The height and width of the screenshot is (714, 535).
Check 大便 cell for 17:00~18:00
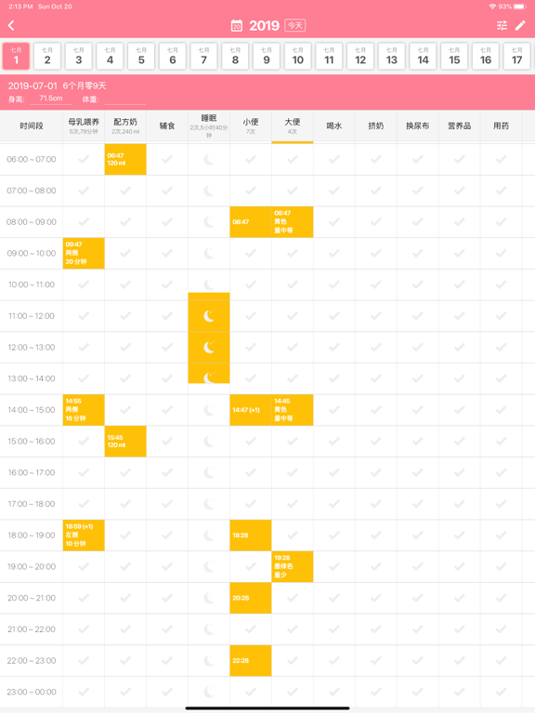click(293, 504)
